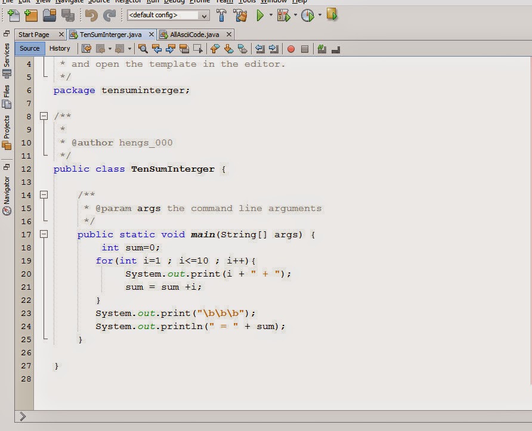Viewport: 532px width, 431px height.
Task: Click the Save All icon
Action: (x=68, y=15)
